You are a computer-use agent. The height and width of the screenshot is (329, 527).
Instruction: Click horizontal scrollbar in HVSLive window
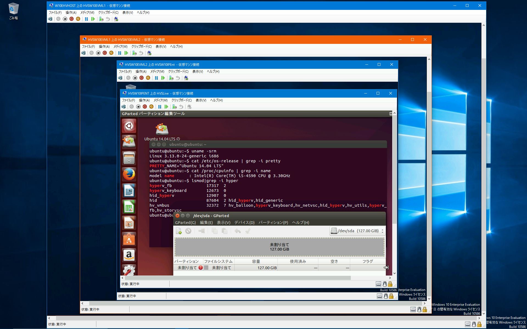(238, 278)
